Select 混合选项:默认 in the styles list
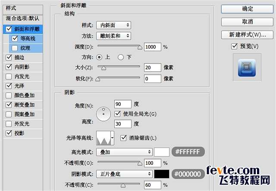The width and height of the screenshot is (276, 191). click(x=23, y=18)
